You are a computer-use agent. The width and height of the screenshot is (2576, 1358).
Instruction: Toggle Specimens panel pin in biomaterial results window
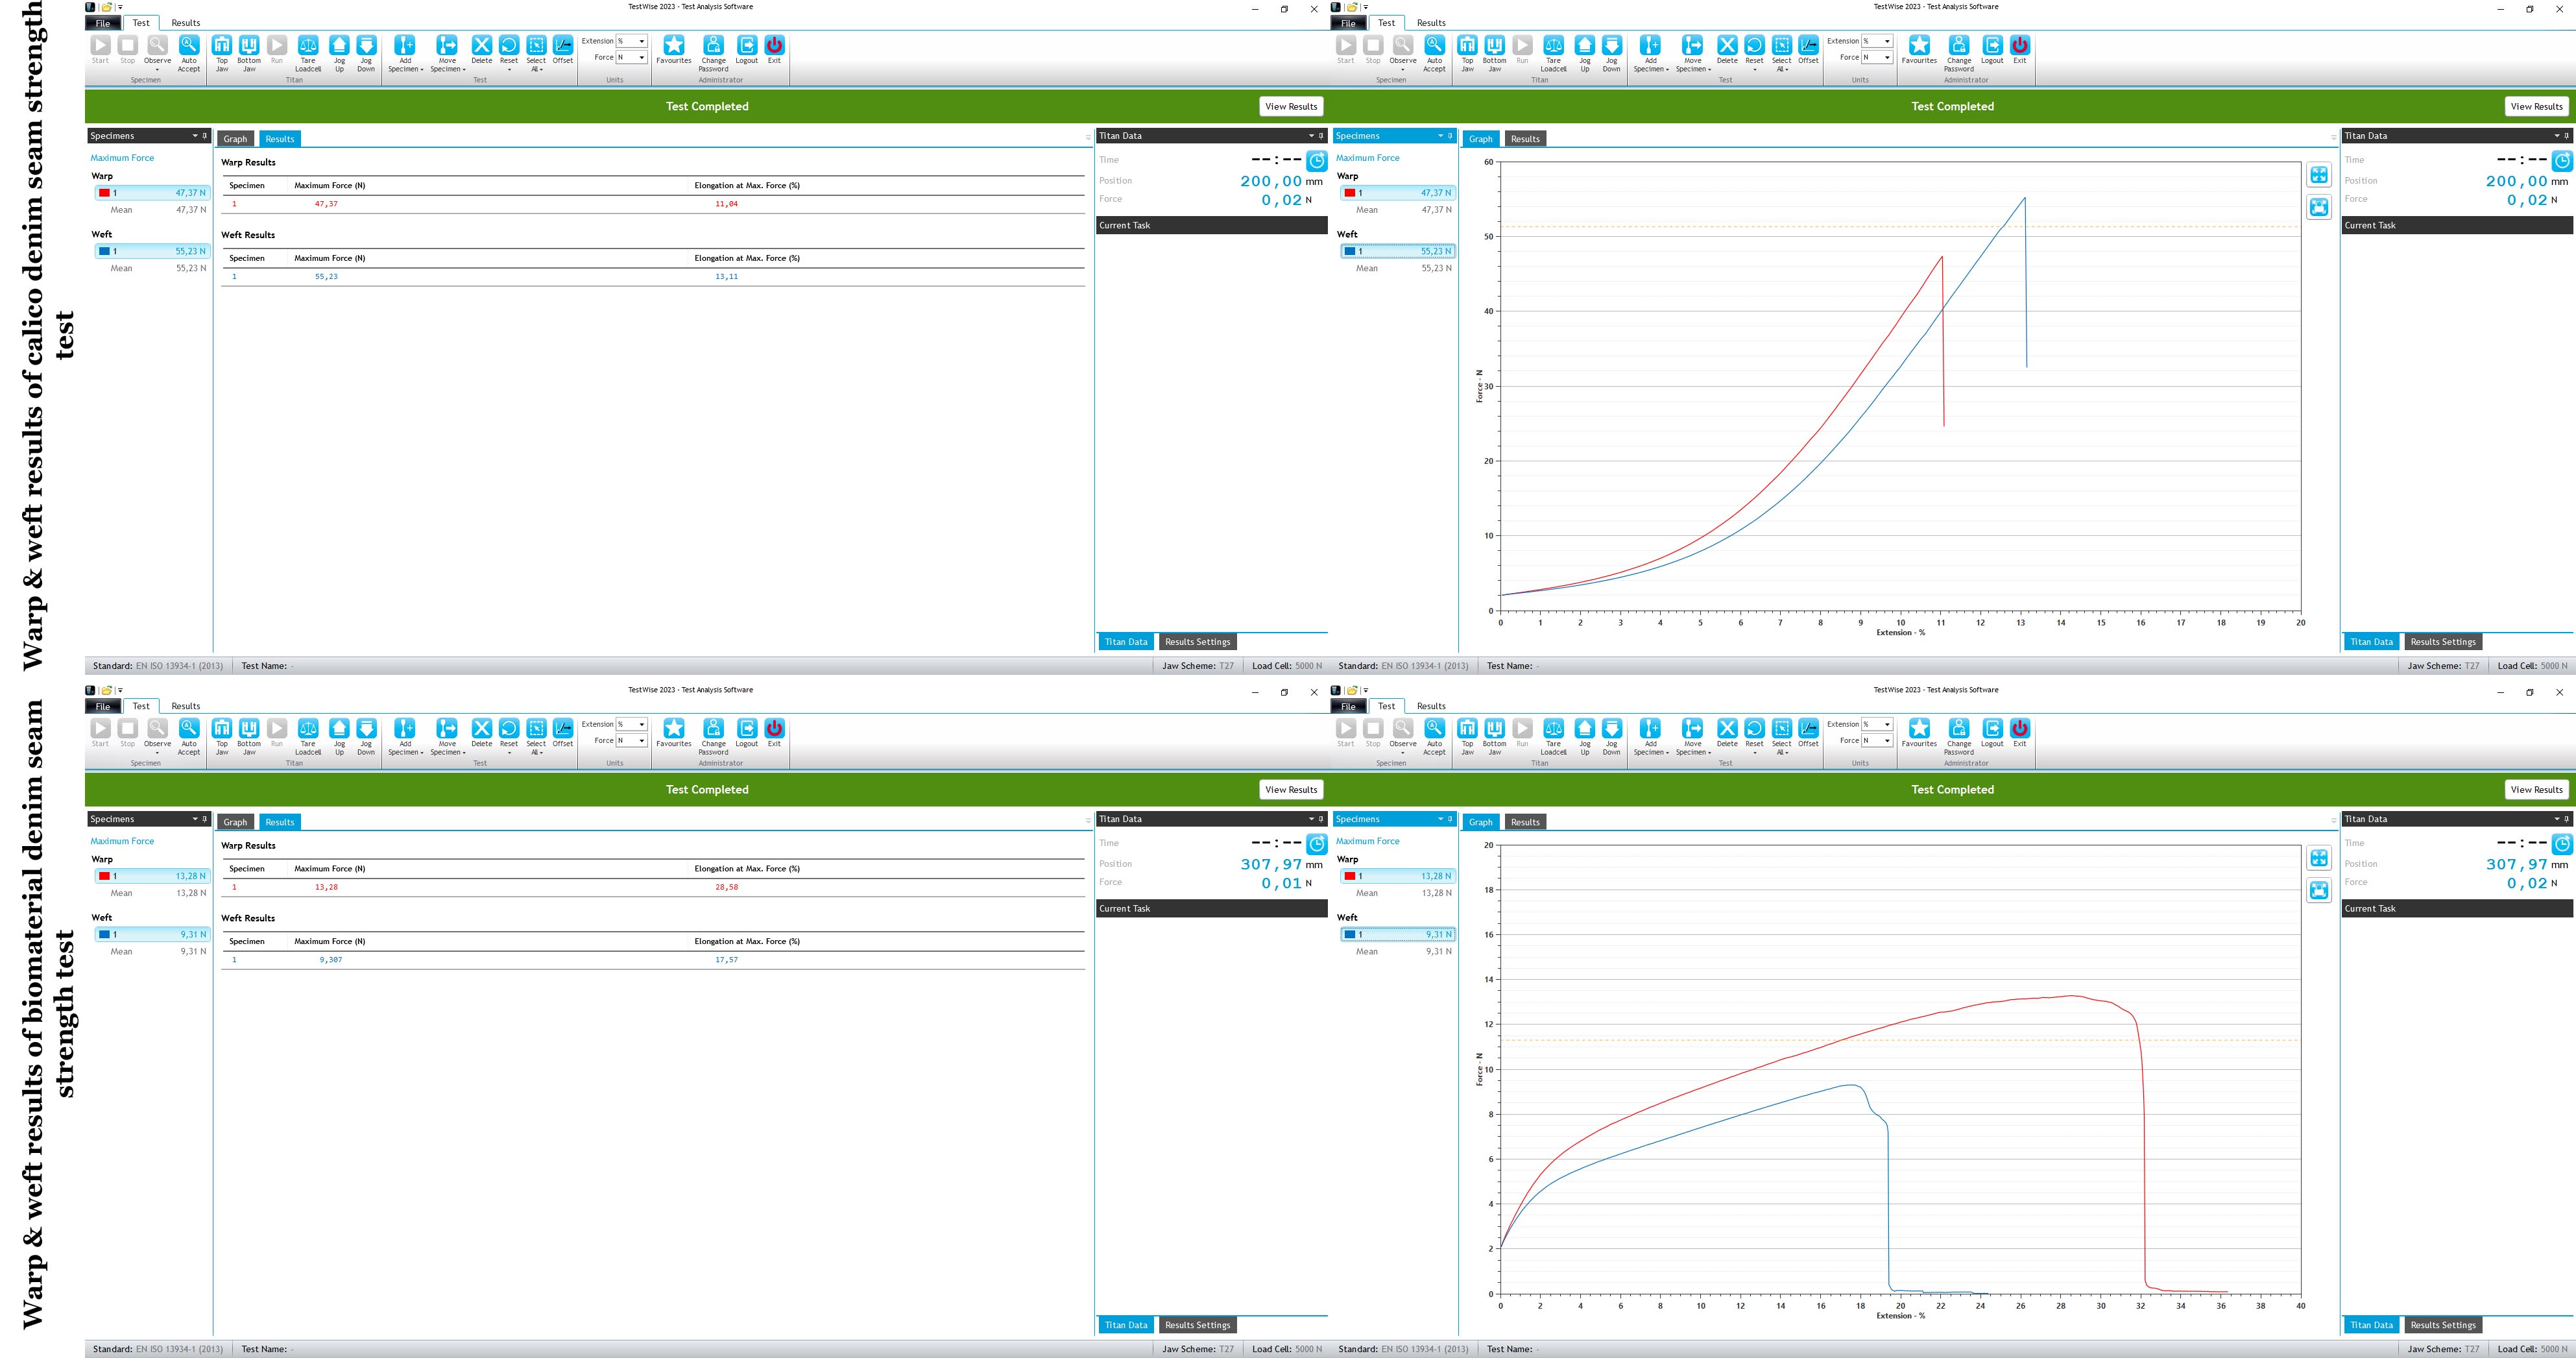pyautogui.click(x=205, y=818)
